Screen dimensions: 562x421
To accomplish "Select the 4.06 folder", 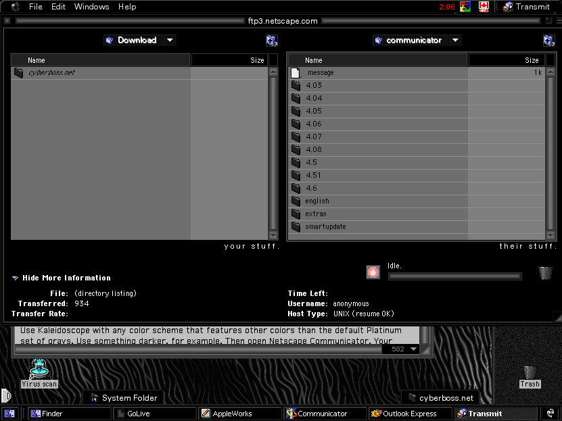I will pyautogui.click(x=417, y=124).
